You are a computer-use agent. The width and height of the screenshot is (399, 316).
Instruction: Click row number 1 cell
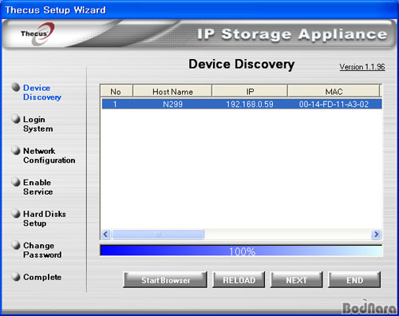pyautogui.click(x=115, y=104)
